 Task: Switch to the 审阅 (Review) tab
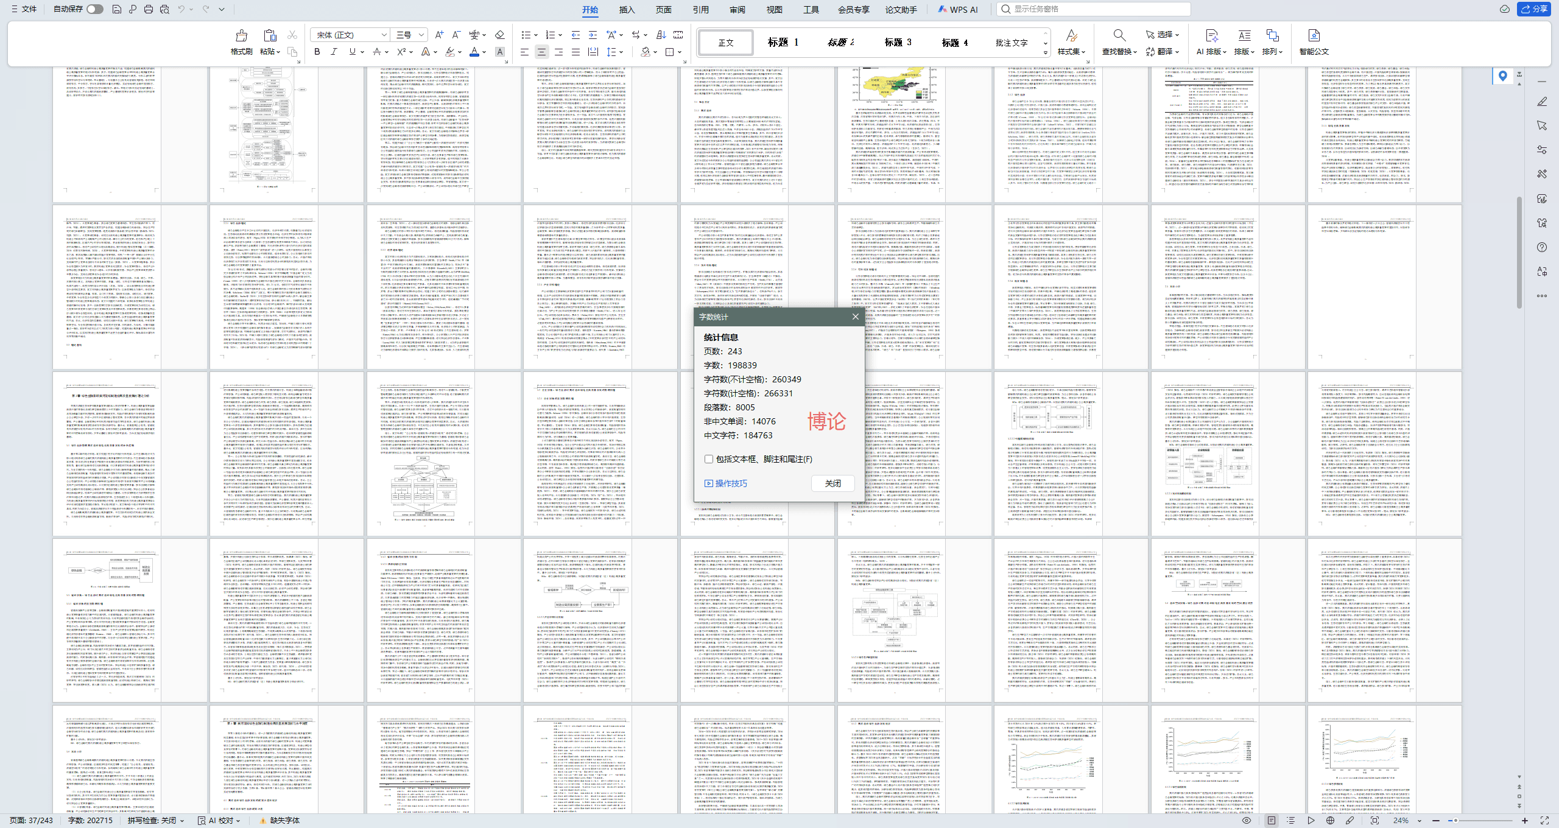pyautogui.click(x=737, y=10)
